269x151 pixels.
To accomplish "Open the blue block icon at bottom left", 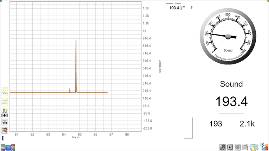I will coord(8,147).
